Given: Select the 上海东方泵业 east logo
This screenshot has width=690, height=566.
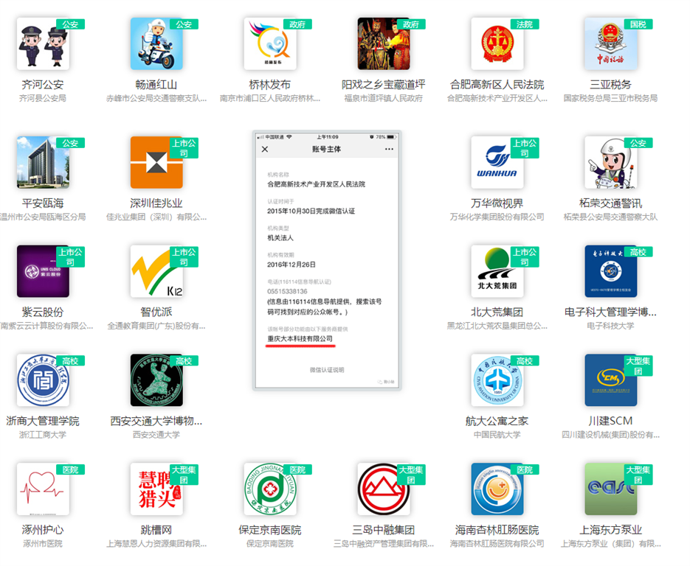Looking at the screenshot, I should point(610,489).
